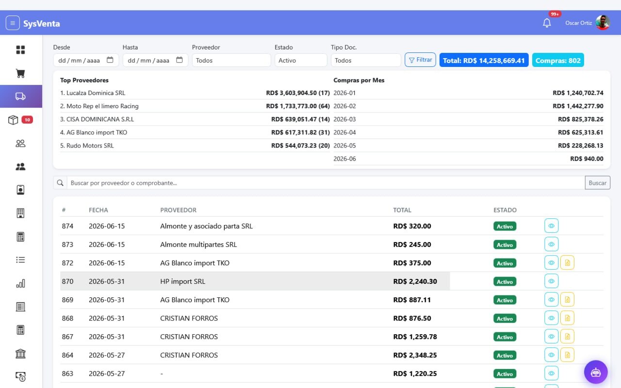Open the yellow document icon for purchase 872

tap(567, 263)
